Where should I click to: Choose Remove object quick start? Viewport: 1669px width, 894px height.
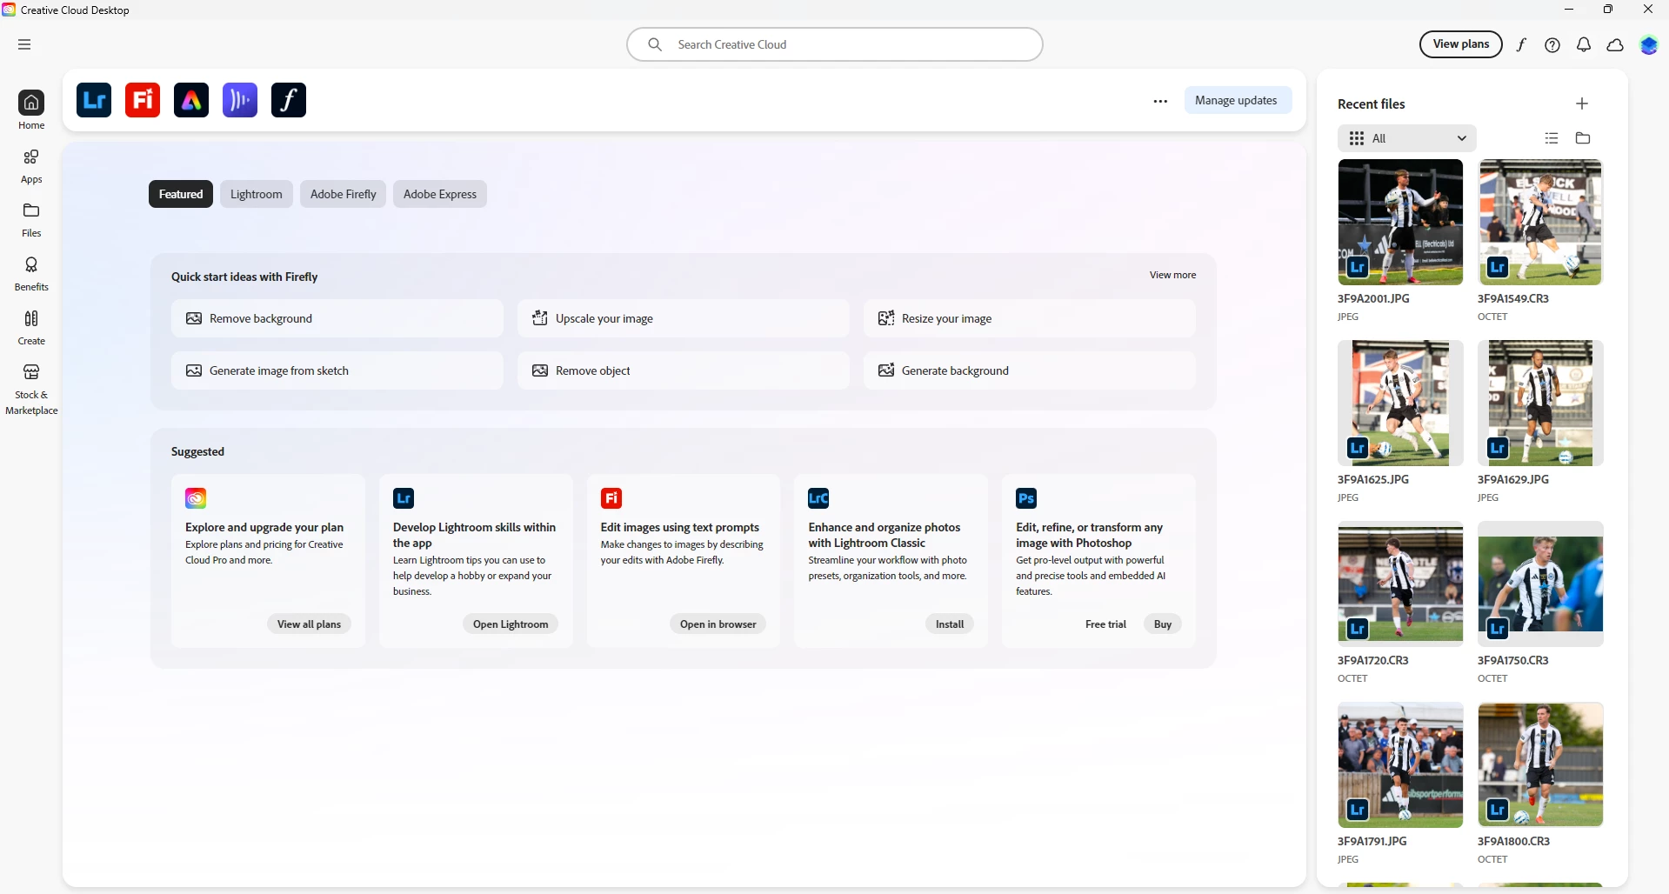tap(684, 370)
